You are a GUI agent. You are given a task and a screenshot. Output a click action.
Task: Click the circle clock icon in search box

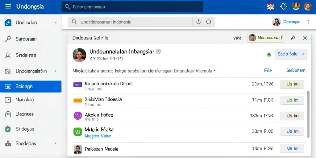209,22
